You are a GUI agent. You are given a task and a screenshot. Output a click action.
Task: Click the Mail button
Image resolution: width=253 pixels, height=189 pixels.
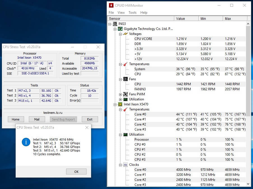click(37, 119)
